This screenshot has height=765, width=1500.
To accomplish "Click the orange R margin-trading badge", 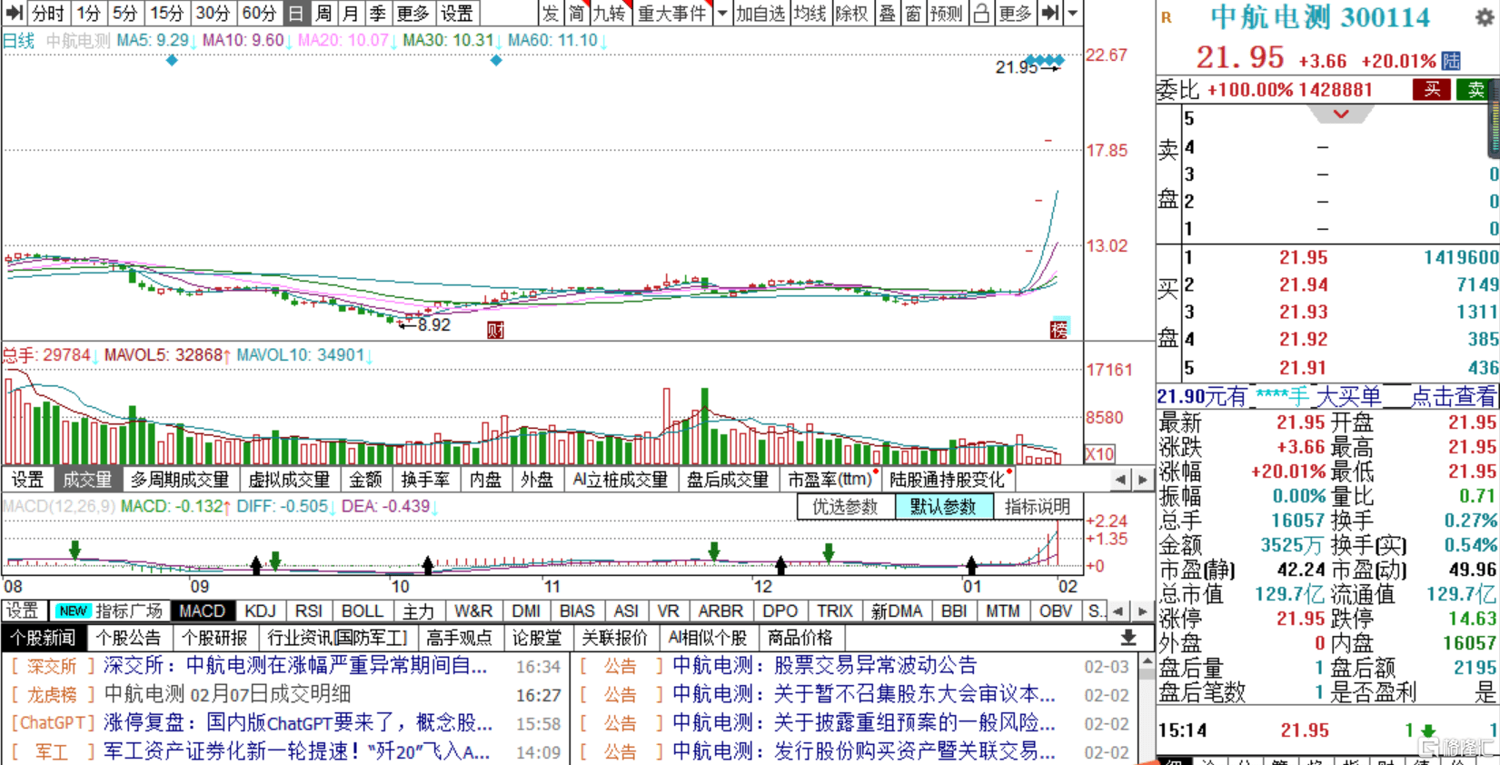I will coord(1167,17).
